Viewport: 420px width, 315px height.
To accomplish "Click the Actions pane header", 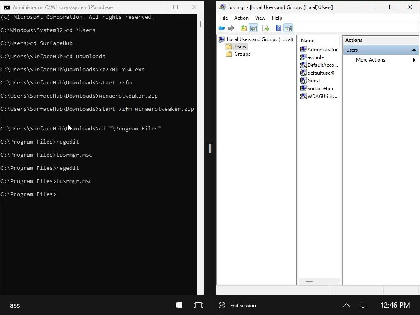I will coord(381,40).
